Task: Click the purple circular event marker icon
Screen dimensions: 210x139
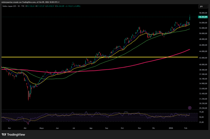Action: point(190,108)
